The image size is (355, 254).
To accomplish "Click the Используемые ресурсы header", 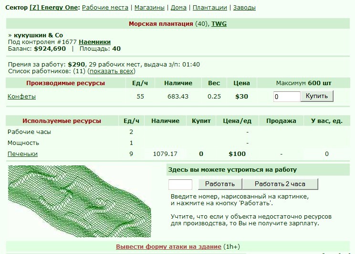I will (x=62, y=121).
